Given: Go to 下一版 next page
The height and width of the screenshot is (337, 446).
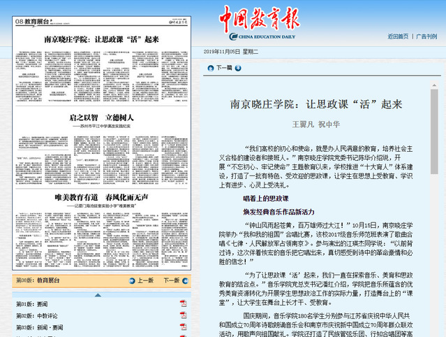Looking at the screenshot, I should 172,280.
